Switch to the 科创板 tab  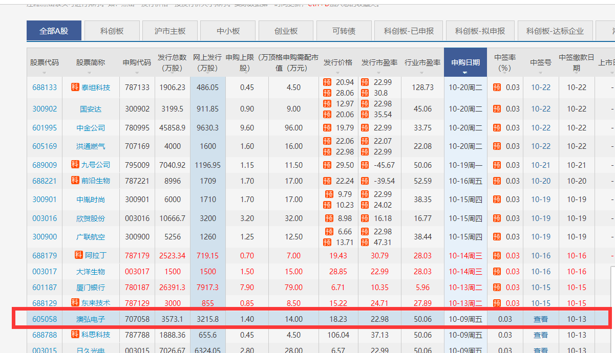click(x=112, y=31)
